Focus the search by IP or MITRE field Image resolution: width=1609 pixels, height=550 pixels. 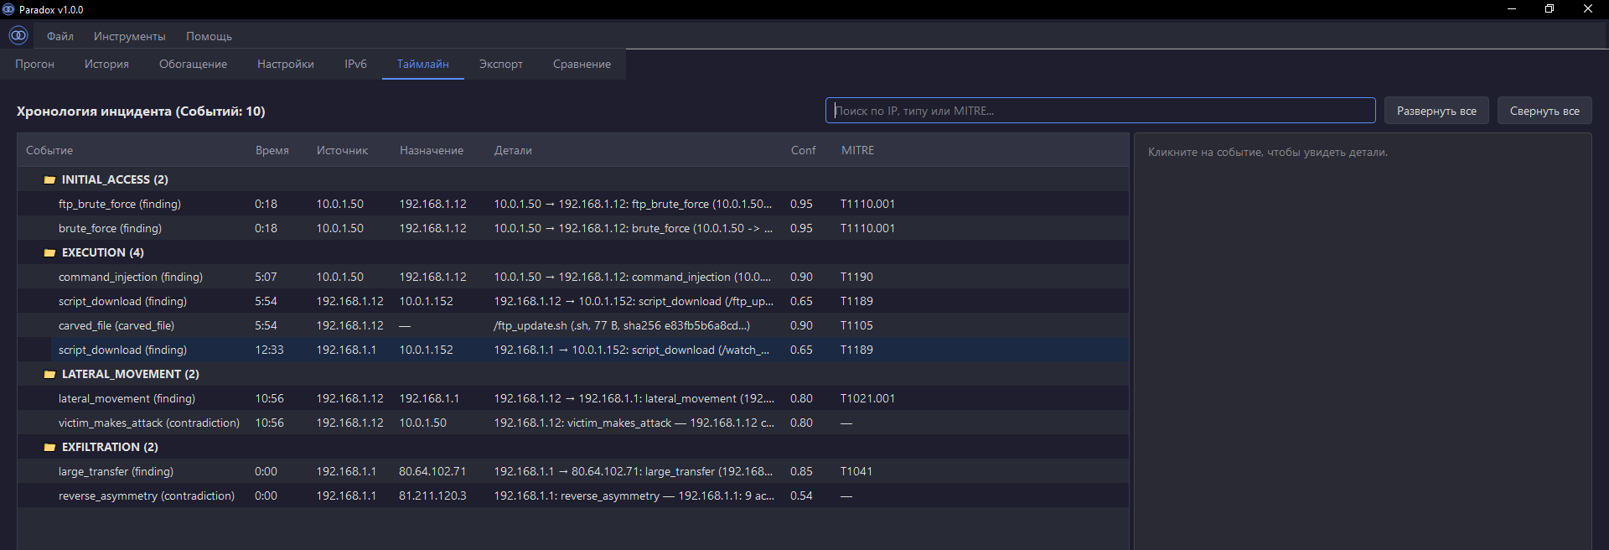click(1100, 111)
